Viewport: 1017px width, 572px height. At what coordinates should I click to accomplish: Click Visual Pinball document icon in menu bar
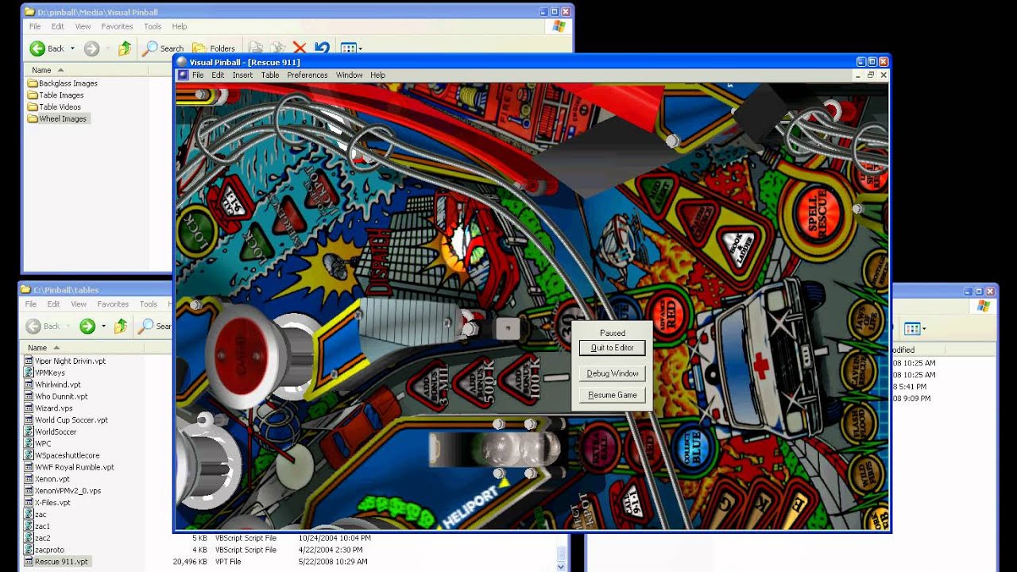coord(183,75)
